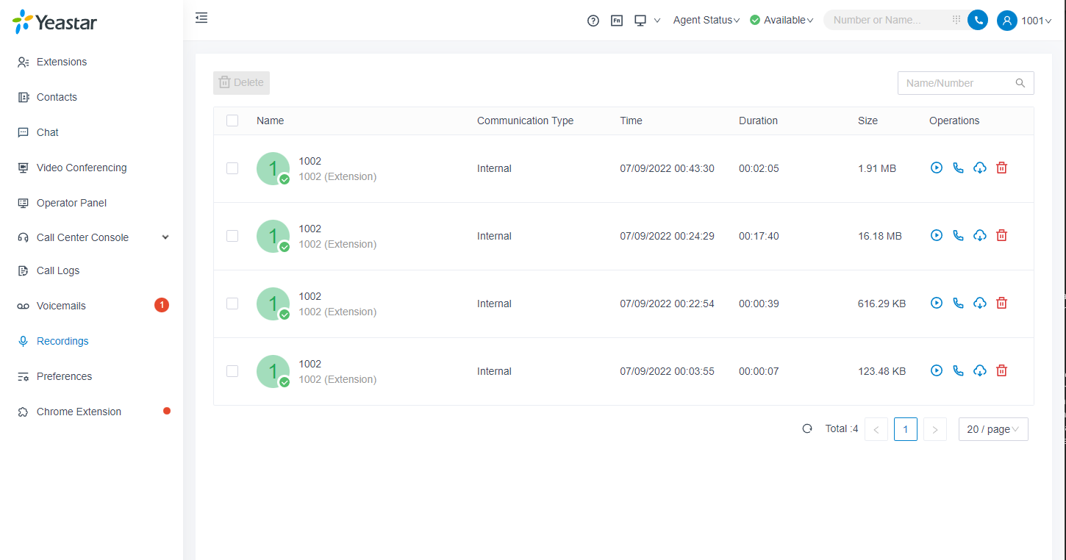
Task: Refresh the recordings list
Action: point(807,429)
